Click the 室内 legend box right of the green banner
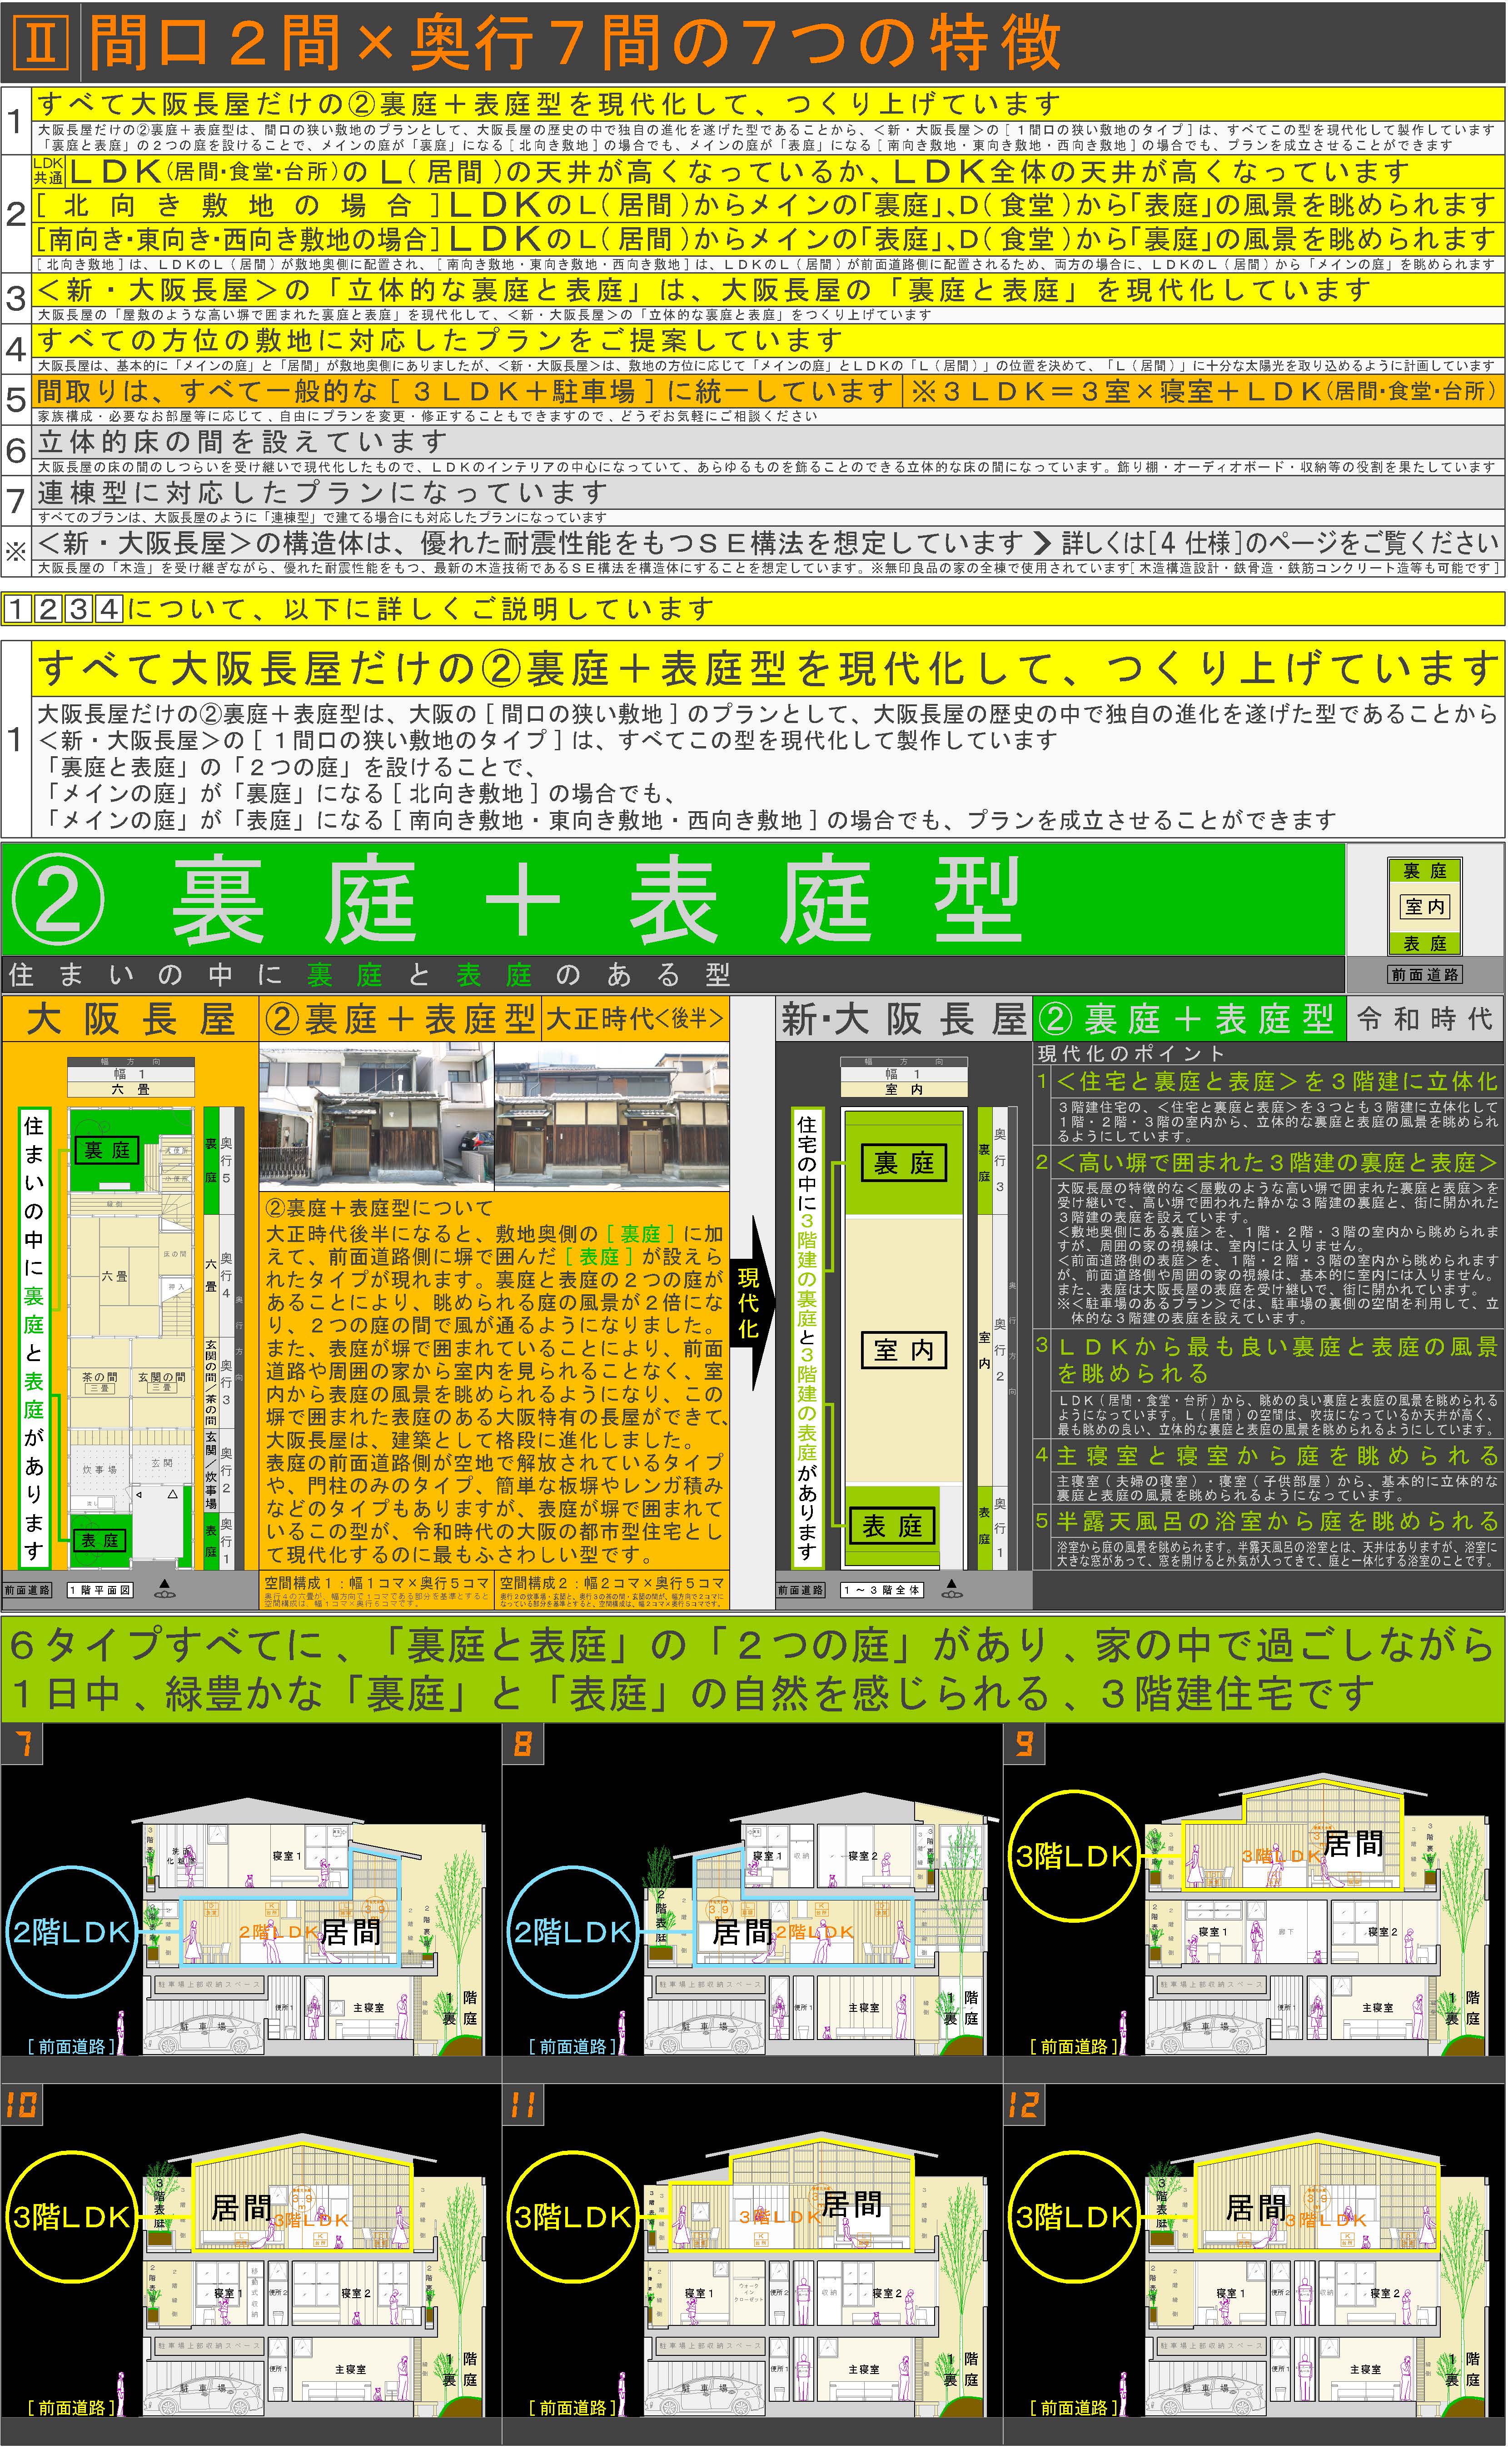Screen dimensions: 1508x2464 click(x=1425, y=907)
